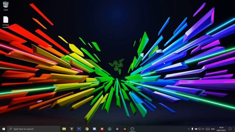
Task: Open the clock and date flyout
Action: click(x=221, y=129)
